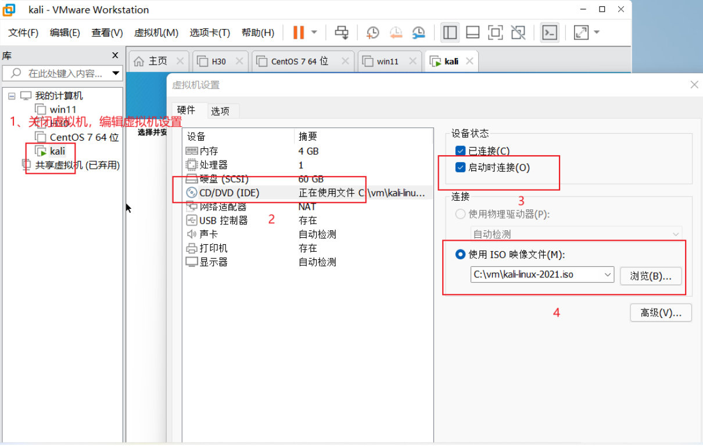Select the 使用 ISO 映像文件(M) radio button
The width and height of the screenshot is (703, 446).
tap(461, 254)
